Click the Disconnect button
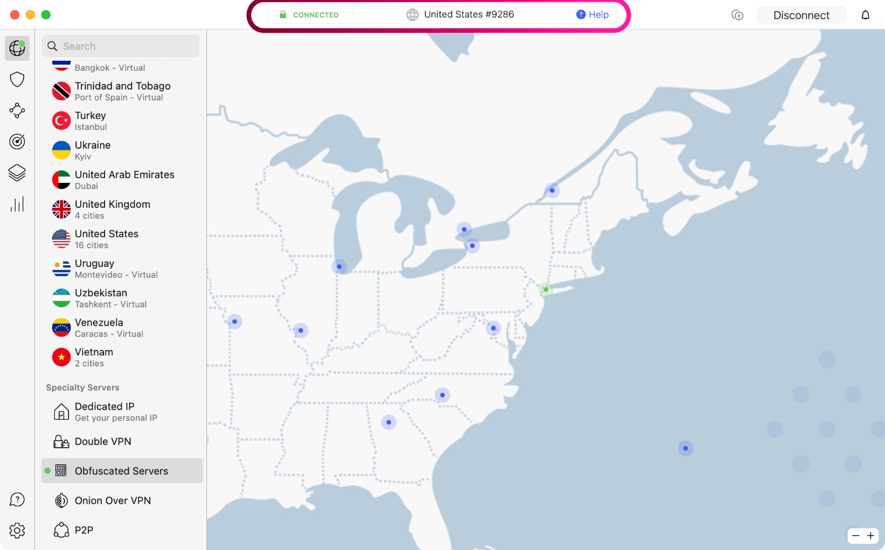The width and height of the screenshot is (885, 550). pyautogui.click(x=801, y=15)
